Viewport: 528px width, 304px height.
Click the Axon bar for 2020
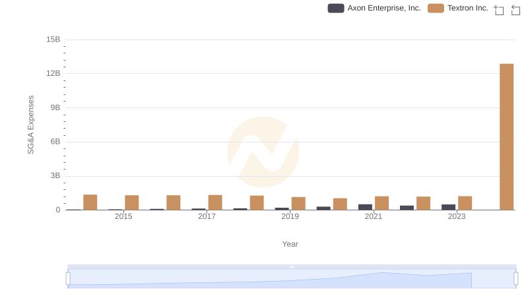click(x=323, y=208)
